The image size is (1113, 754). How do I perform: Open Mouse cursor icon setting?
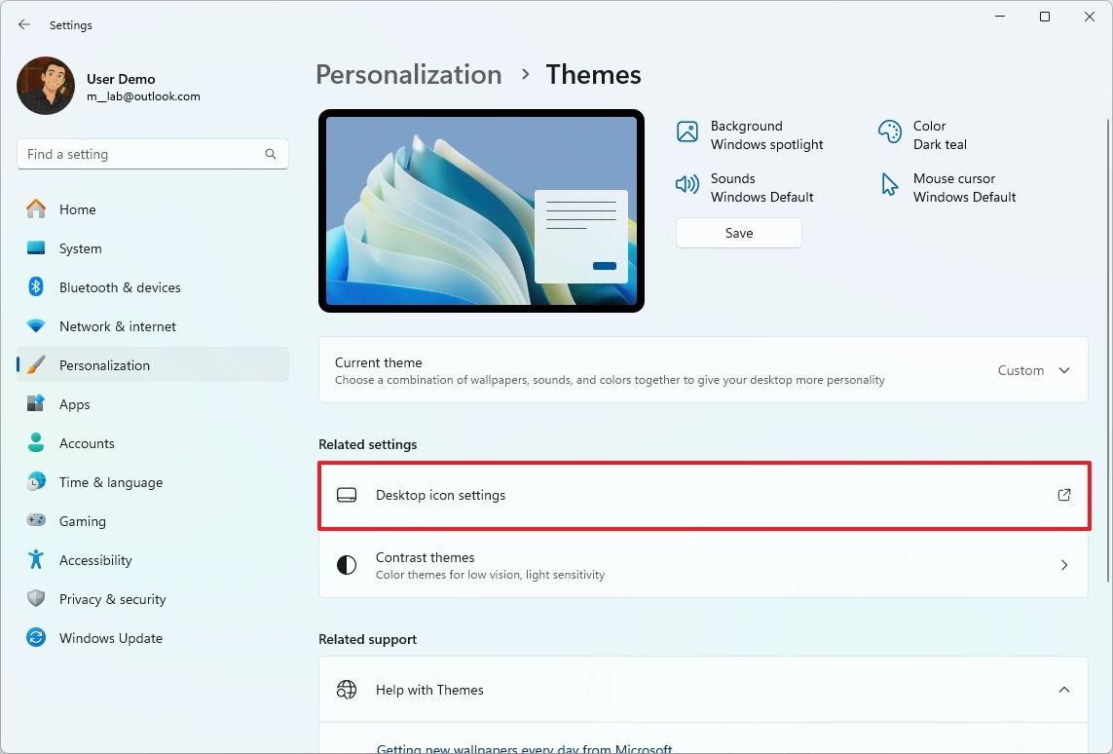point(889,185)
